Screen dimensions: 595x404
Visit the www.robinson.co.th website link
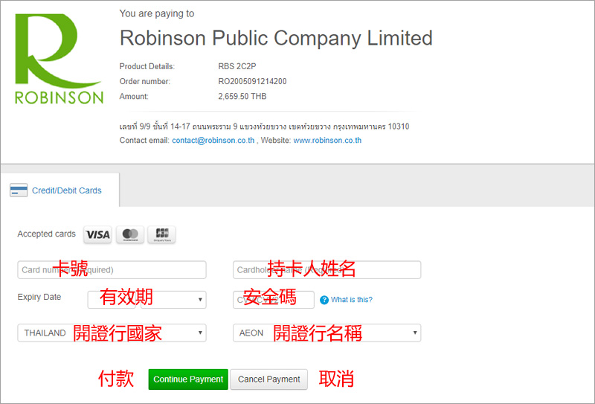[x=327, y=140]
